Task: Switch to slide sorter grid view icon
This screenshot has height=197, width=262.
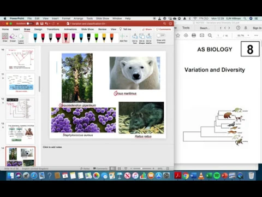Action: point(119,169)
